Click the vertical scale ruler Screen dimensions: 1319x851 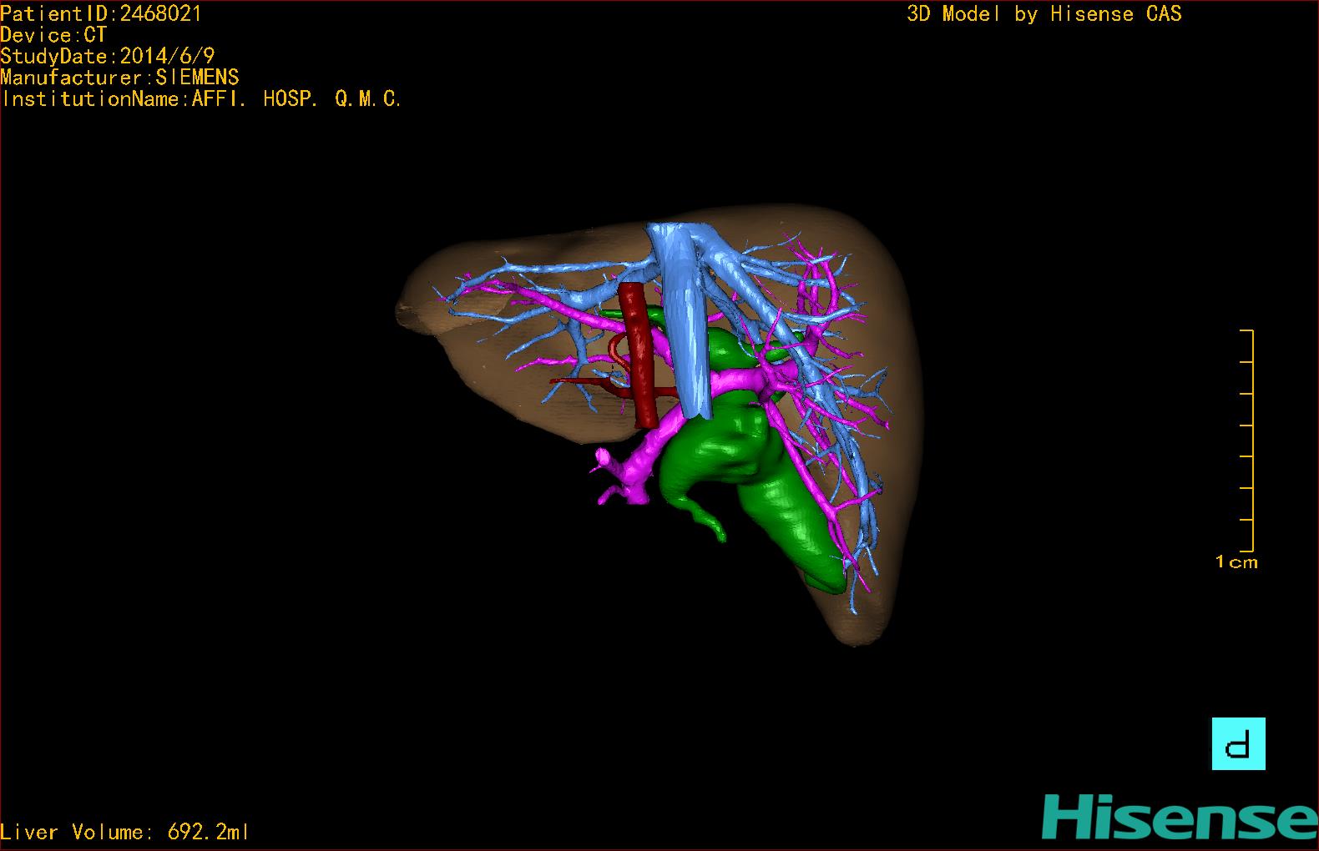pos(1247,441)
